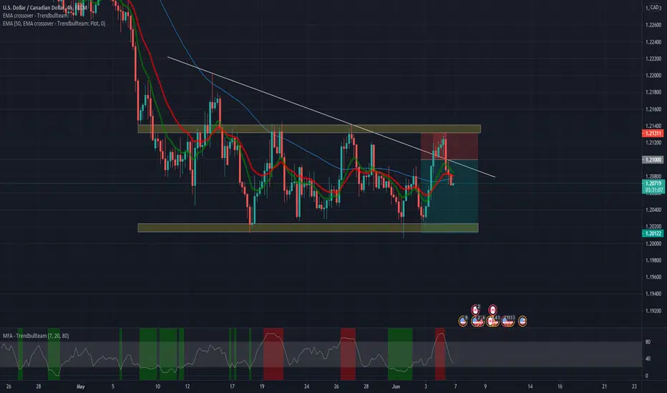Open the US event cluster with badge 1113
Viewport: 667px width, 393px height.
click(x=507, y=322)
